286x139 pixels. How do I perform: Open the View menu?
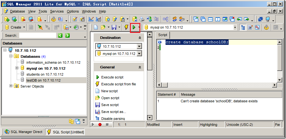point(32,11)
